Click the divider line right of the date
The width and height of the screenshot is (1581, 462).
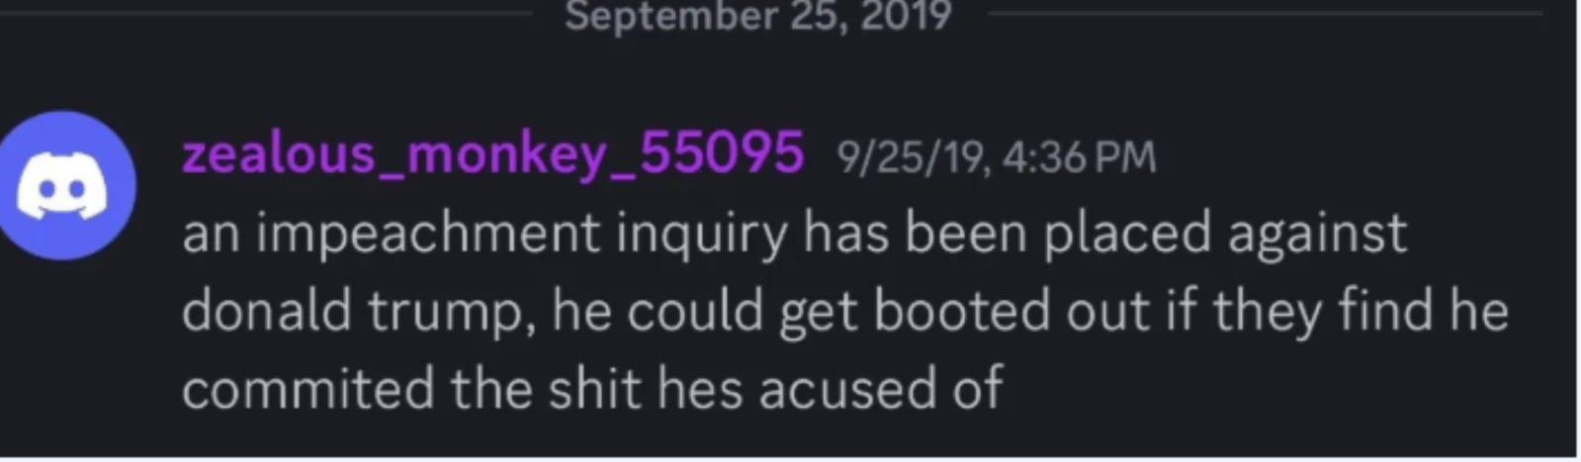1266,13
